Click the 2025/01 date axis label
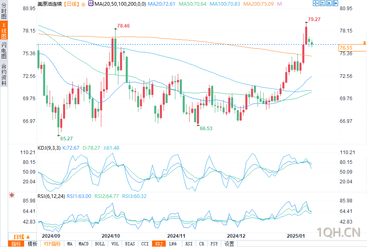The image size is (367, 247). 296,236
